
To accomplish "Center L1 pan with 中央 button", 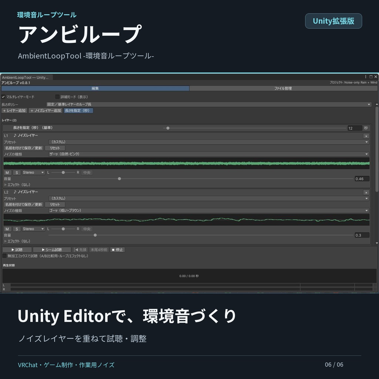I will (87, 172).
